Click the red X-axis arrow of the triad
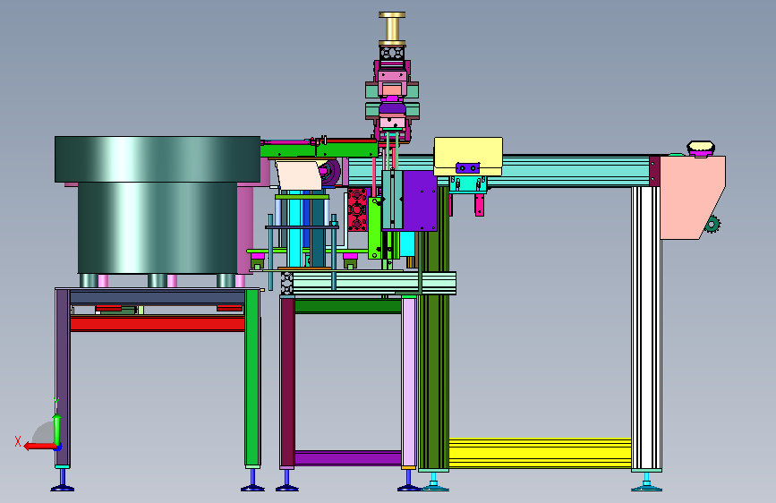Image resolution: width=776 pixels, height=503 pixels. [39, 446]
